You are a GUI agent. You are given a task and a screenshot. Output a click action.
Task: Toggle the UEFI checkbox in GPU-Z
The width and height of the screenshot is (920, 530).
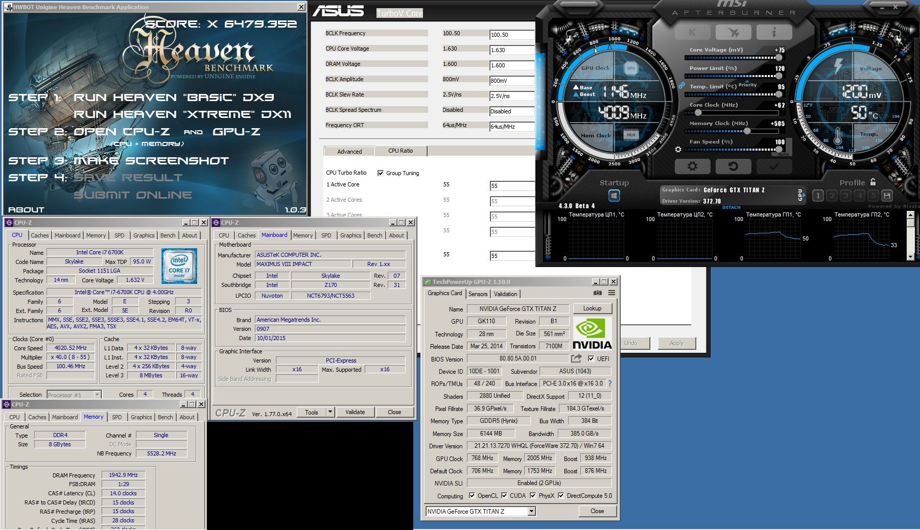pos(591,358)
